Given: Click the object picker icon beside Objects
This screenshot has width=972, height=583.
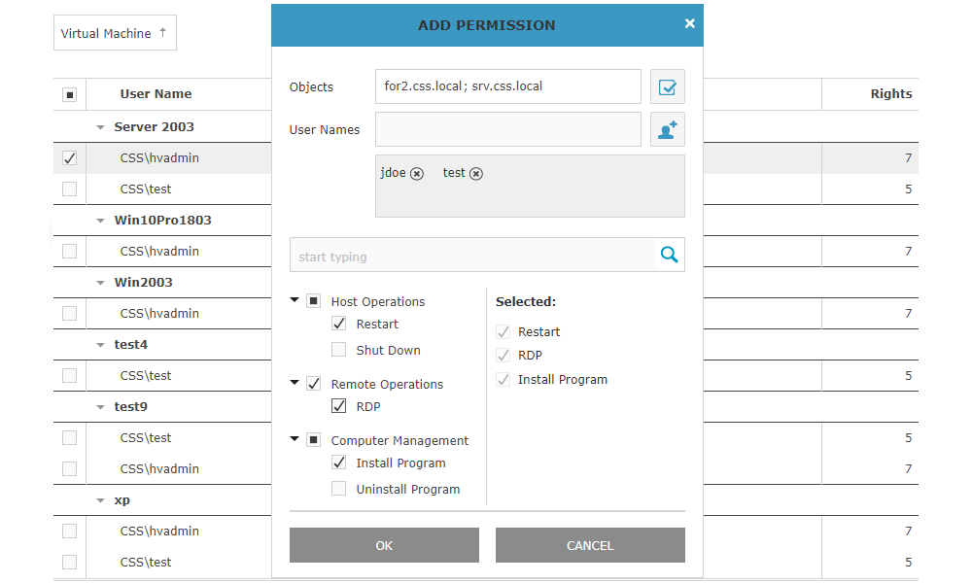Looking at the screenshot, I should click(667, 86).
